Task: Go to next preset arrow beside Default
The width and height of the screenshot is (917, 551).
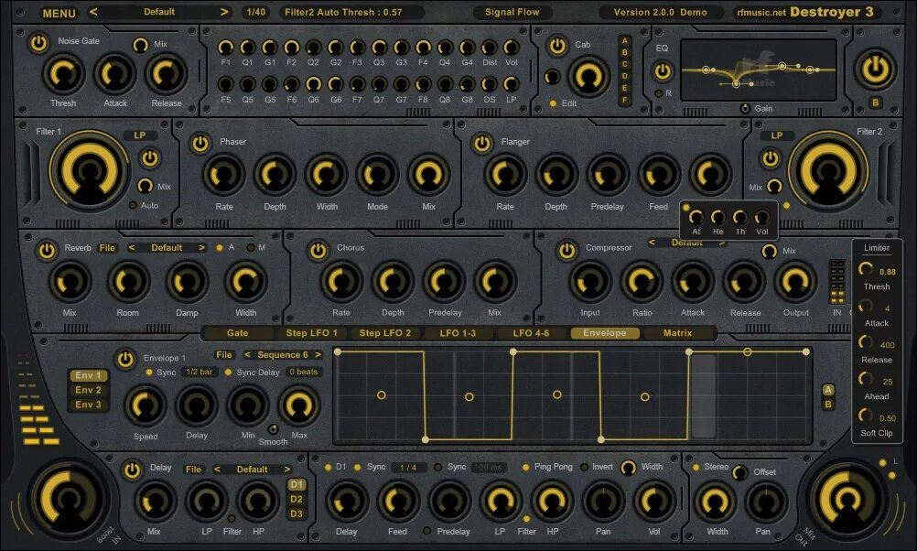Action: [x=224, y=12]
